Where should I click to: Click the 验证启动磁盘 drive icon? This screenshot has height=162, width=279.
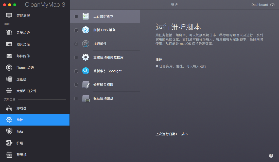coord(86,98)
